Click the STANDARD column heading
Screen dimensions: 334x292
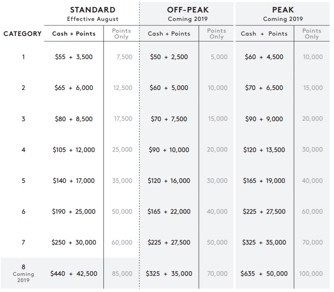(93, 10)
